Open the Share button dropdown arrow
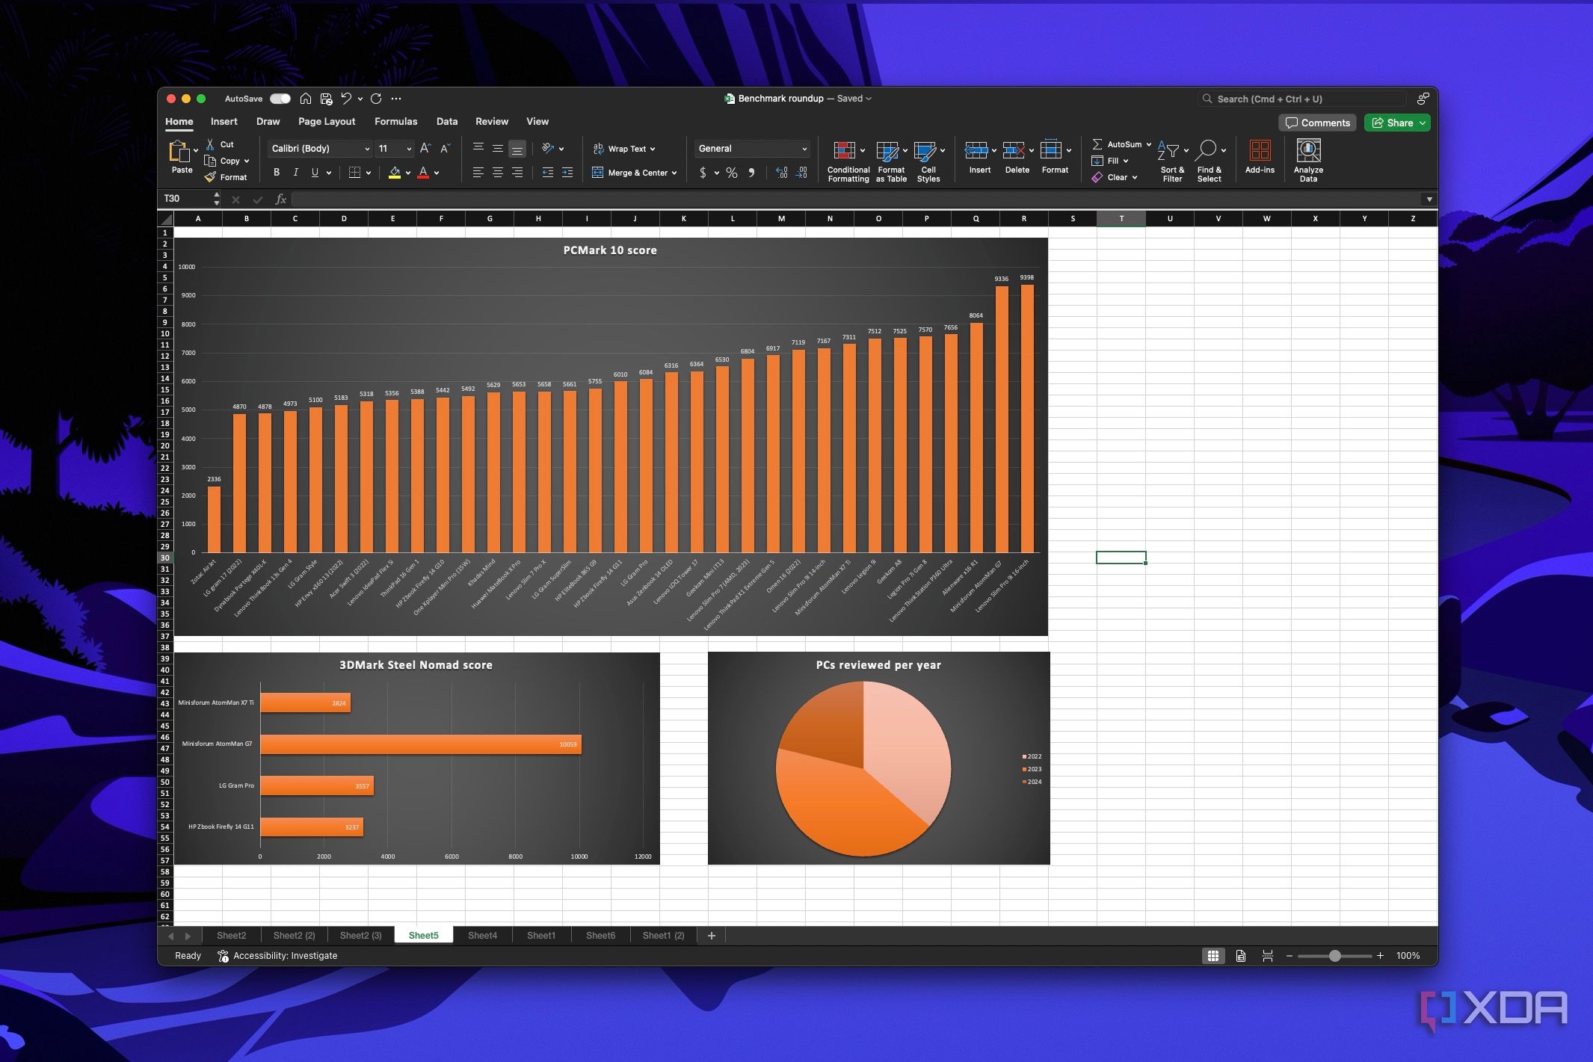This screenshot has height=1062, width=1593. coord(1423,123)
